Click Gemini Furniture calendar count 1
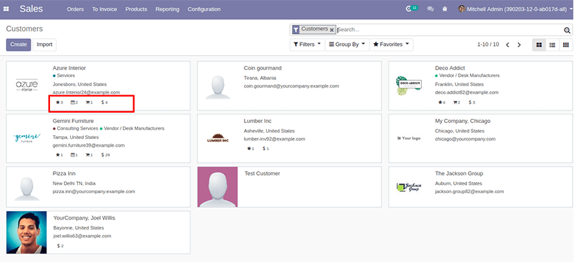This screenshot has height=262, width=574. pos(74,155)
